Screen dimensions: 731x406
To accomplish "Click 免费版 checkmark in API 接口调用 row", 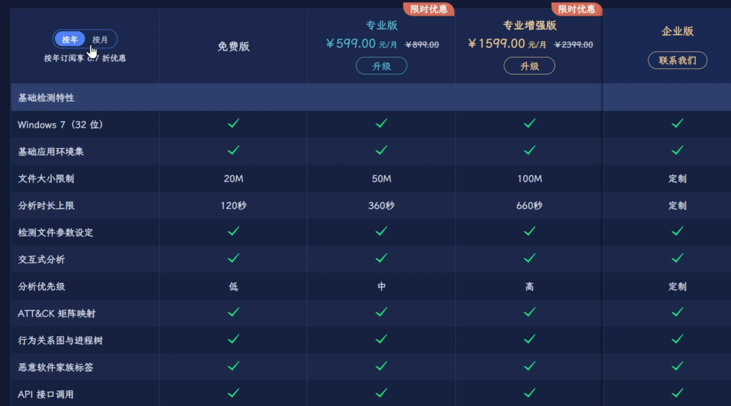I will (x=234, y=393).
